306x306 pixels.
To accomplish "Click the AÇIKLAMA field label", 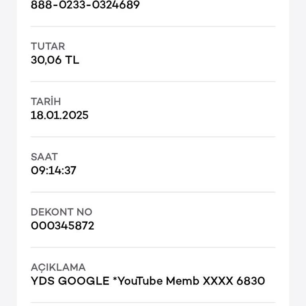I will coord(58,267).
